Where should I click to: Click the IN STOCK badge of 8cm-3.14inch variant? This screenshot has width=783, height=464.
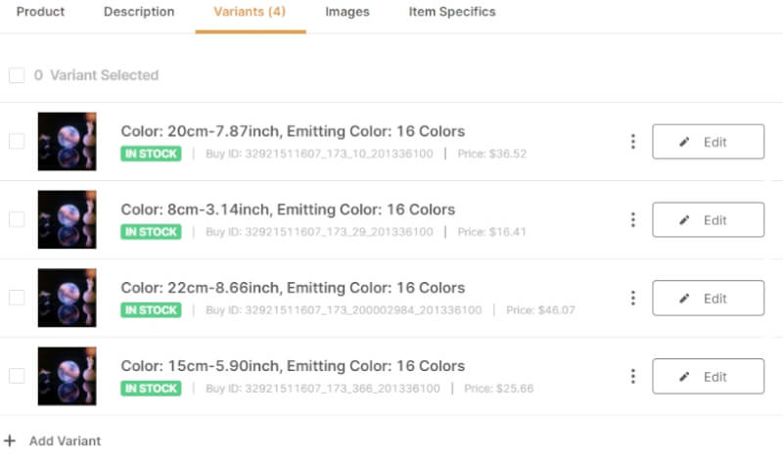(151, 232)
